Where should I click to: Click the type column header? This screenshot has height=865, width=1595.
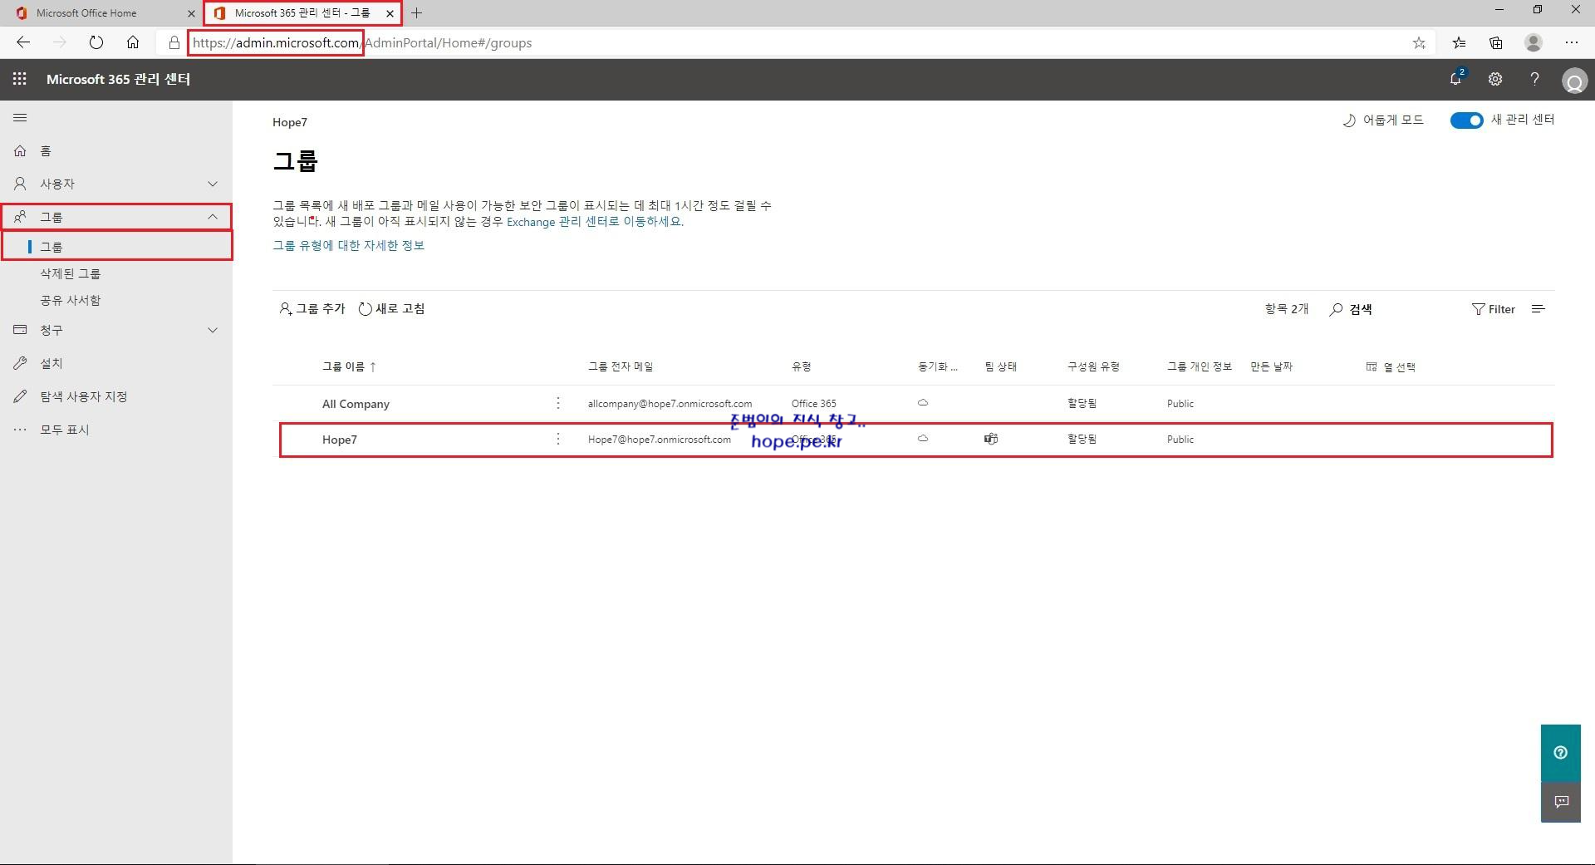801,366
